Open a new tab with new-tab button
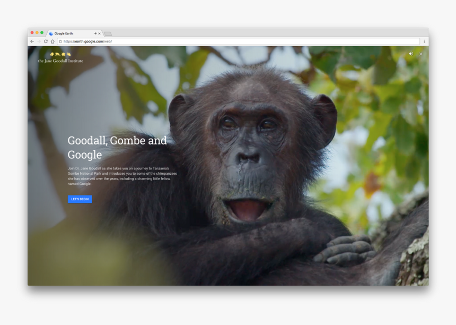 pyautogui.click(x=108, y=34)
